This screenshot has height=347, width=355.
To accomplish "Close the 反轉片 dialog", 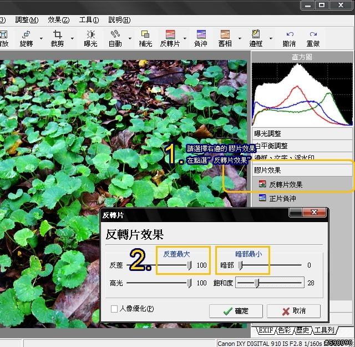I will (x=315, y=213).
